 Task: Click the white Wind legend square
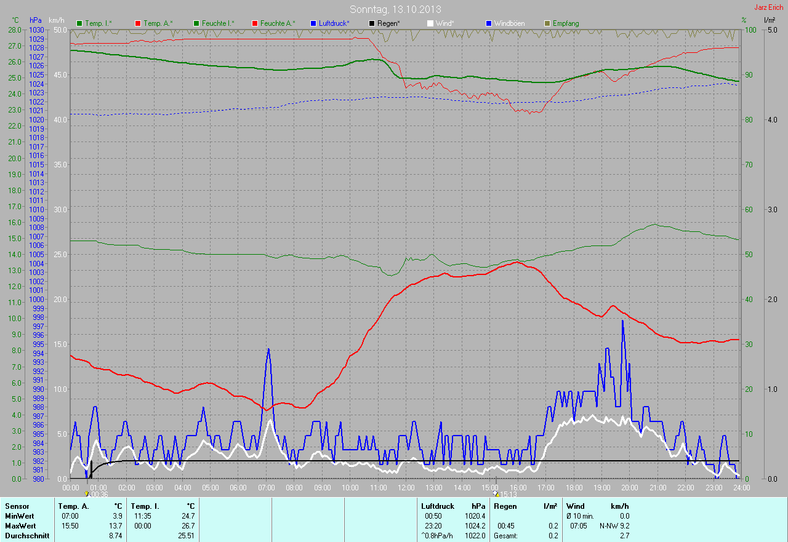click(430, 23)
